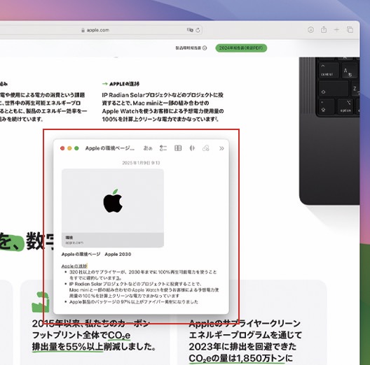Image resolution: width=370 pixels, height=365 pixels.
Task: Open translate icon in Safari address bar
Action: 190,30
